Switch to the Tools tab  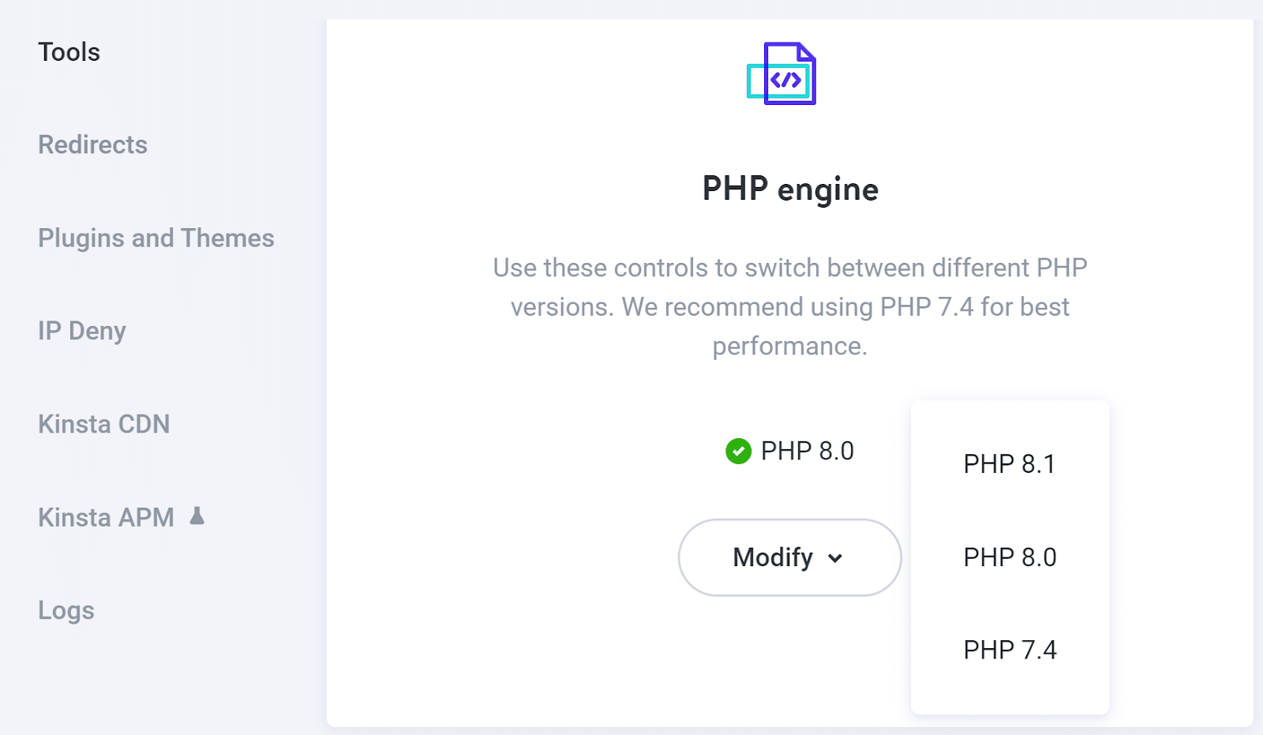click(69, 52)
